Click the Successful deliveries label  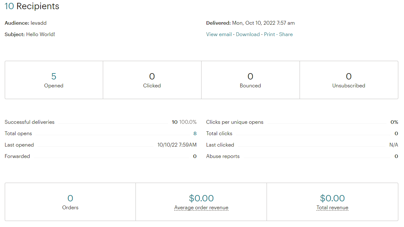pos(30,122)
